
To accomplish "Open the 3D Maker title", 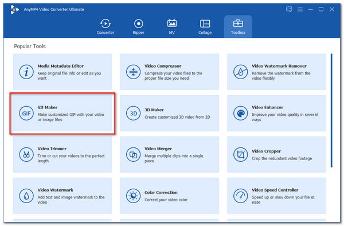I will 154,110.
